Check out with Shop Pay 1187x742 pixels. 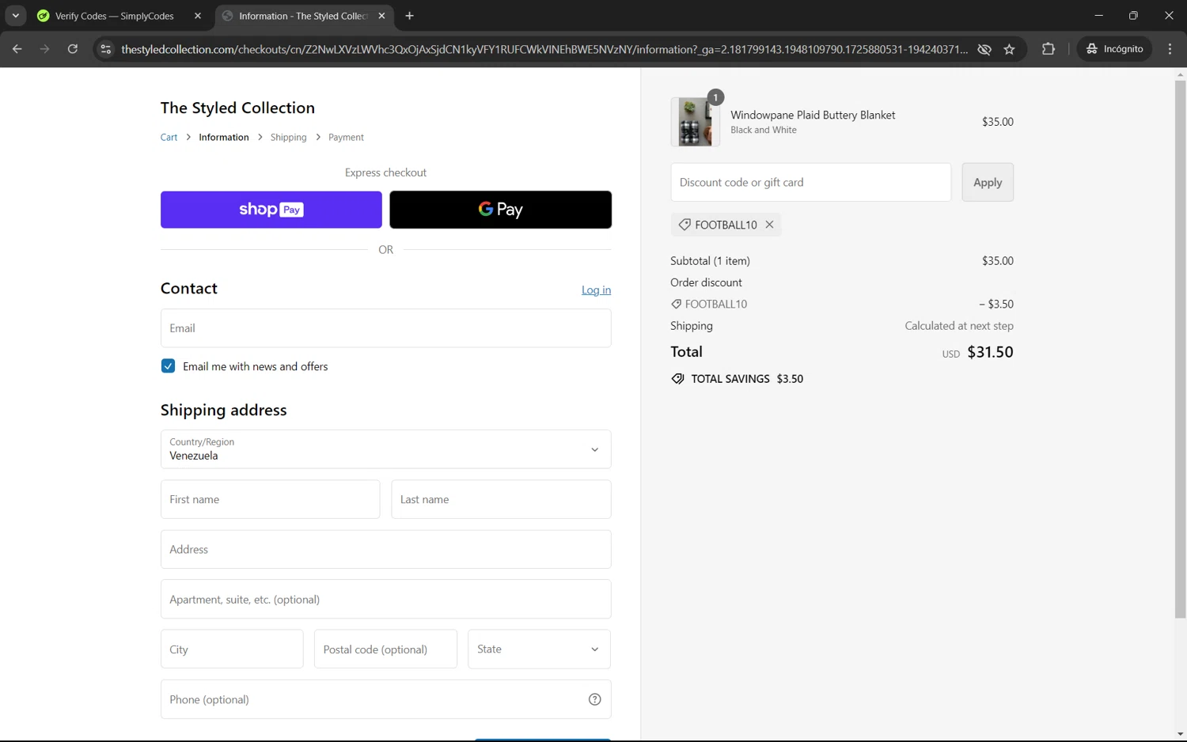tap(271, 210)
